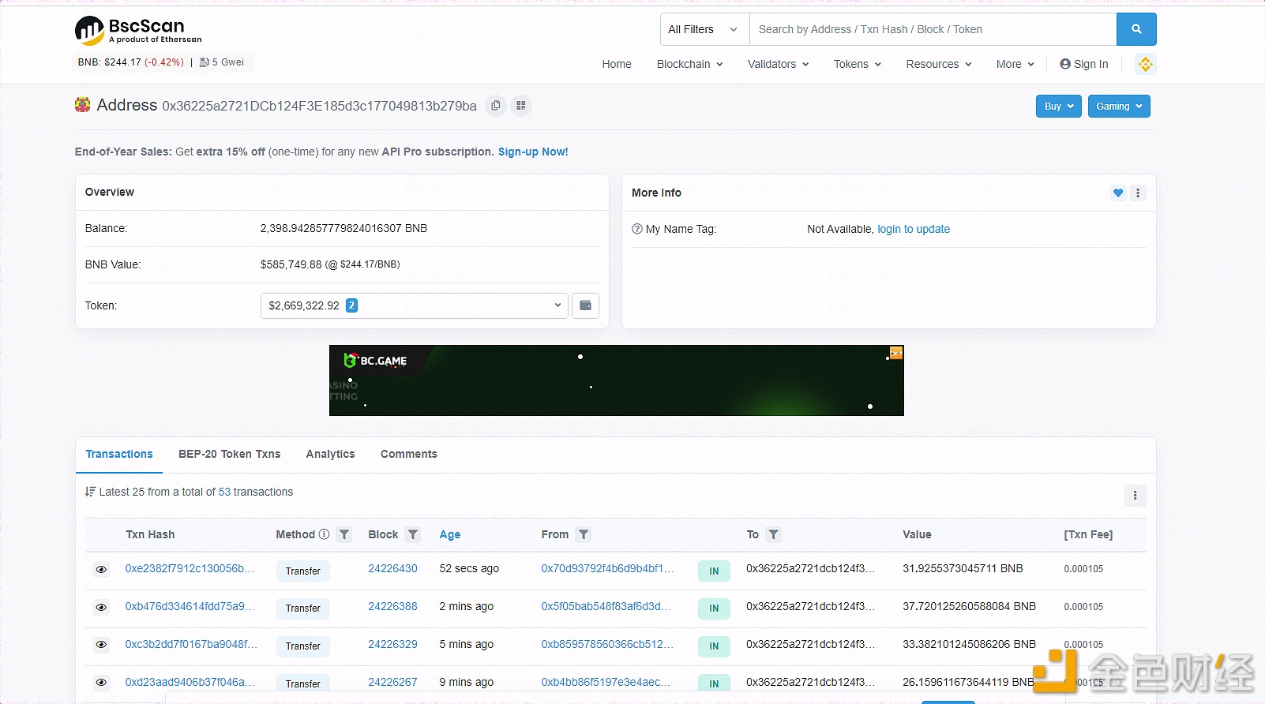Screen dimensions: 1265x704
Task: Open sender address 0xb4bb86f5197e3e4aec
Action: (606, 682)
